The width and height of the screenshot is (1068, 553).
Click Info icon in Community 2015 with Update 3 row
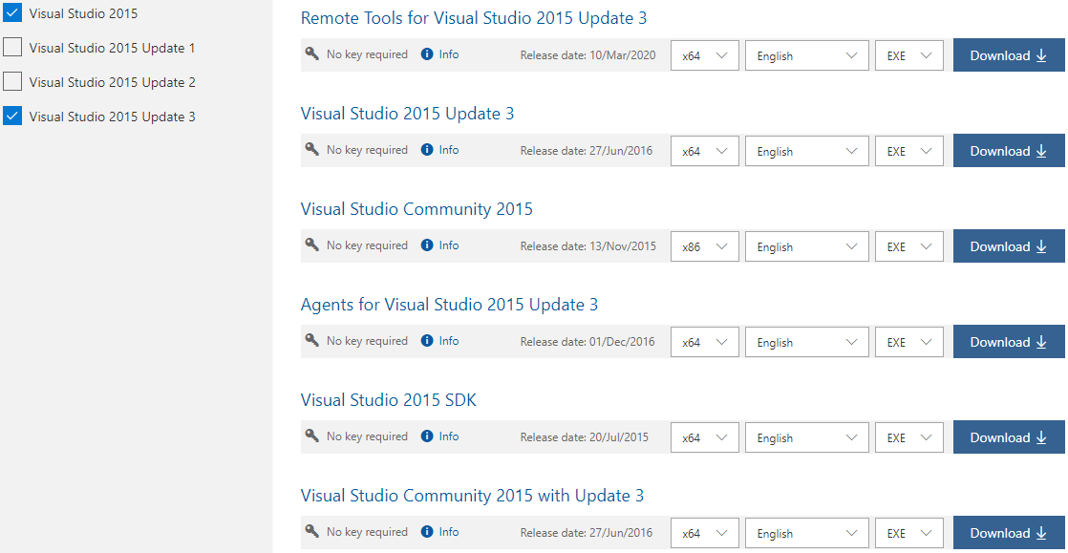tap(427, 531)
